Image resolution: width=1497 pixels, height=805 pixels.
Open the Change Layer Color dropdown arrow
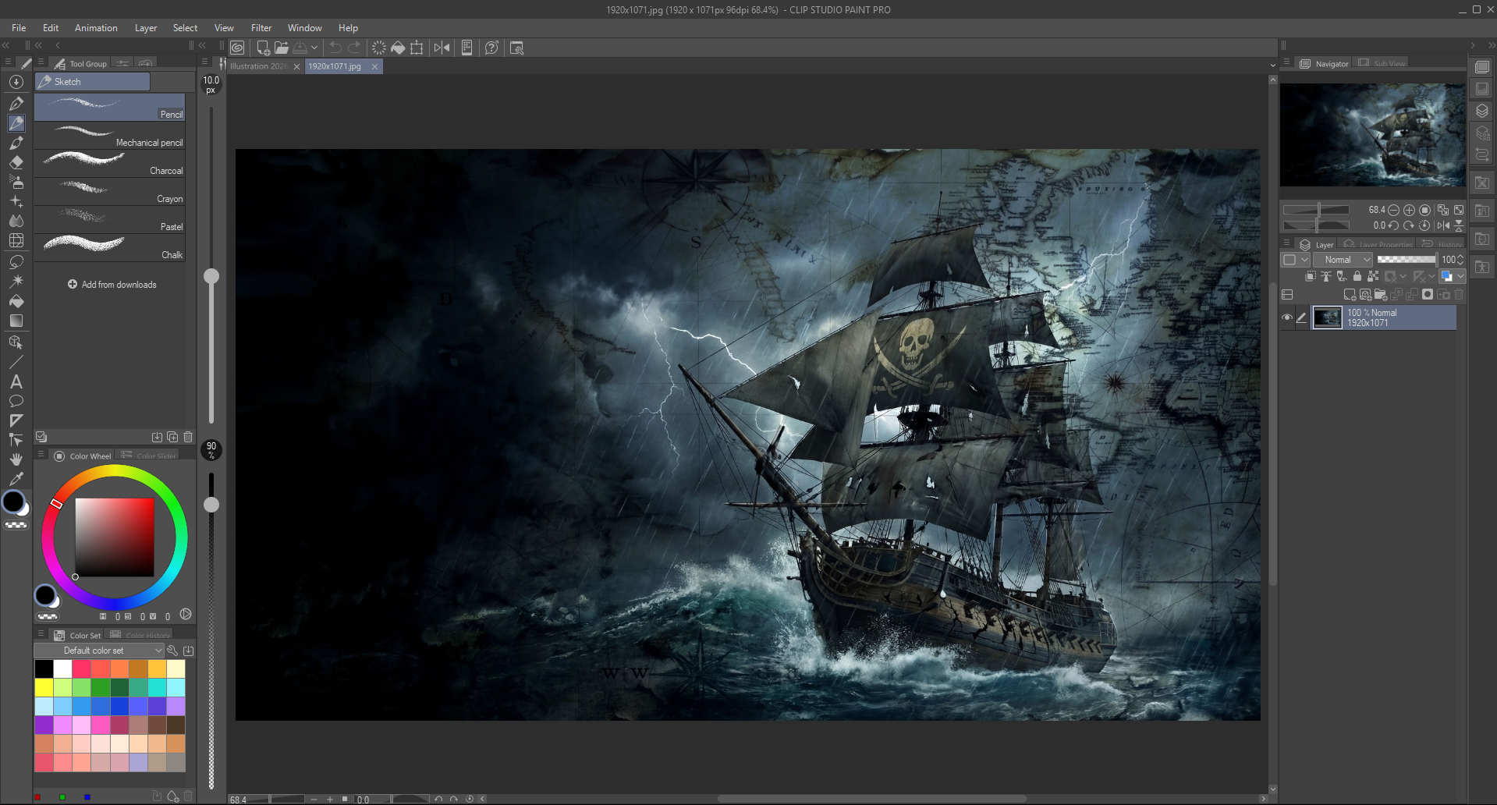point(1461,276)
